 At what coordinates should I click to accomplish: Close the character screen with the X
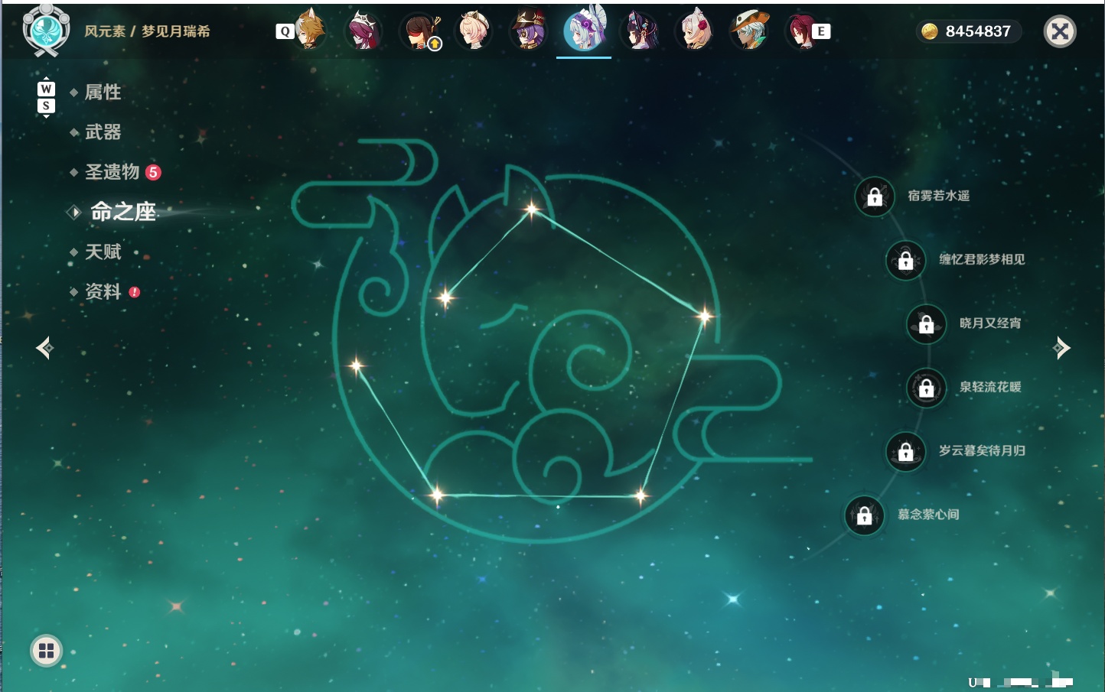[1060, 31]
